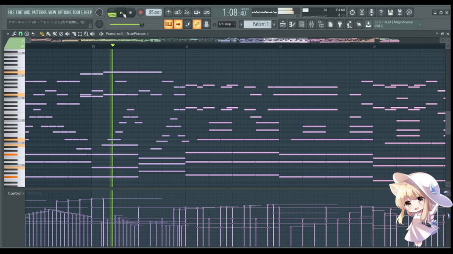Open piano roll wrench tools menu

point(14,34)
